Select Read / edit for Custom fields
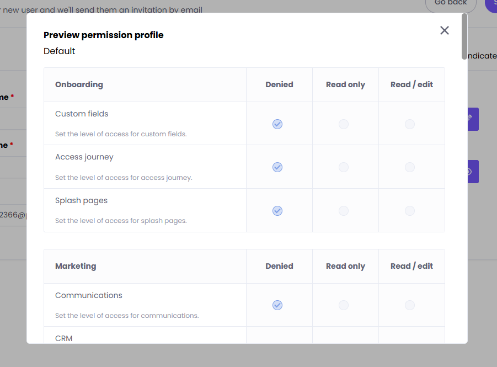497x367 pixels. [x=410, y=124]
